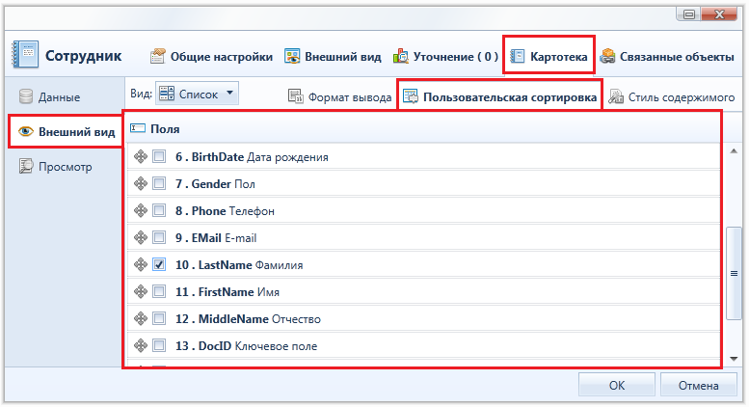The height and width of the screenshot is (407, 749).
Task: Confirm with the OK button
Action: coord(617,385)
